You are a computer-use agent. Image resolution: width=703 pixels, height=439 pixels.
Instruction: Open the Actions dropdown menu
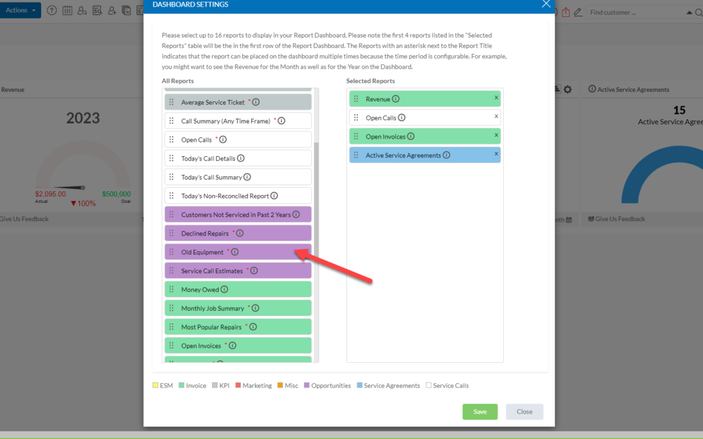click(20, 10)
